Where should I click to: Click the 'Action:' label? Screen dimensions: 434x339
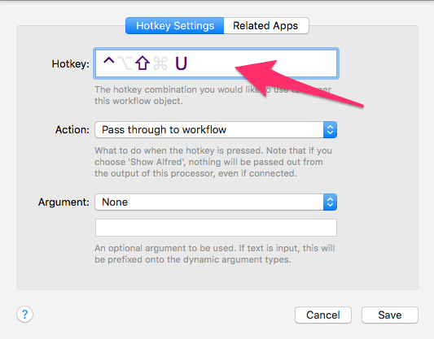pyautogui.click(x=72, y=129)
